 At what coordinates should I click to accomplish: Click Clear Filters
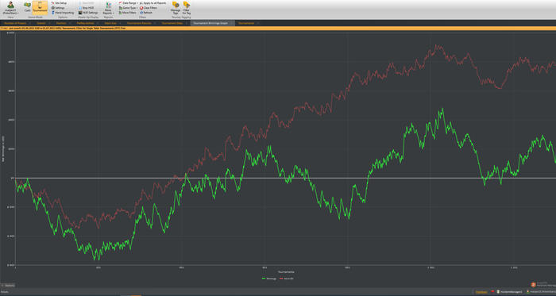[x=149, y=7]
